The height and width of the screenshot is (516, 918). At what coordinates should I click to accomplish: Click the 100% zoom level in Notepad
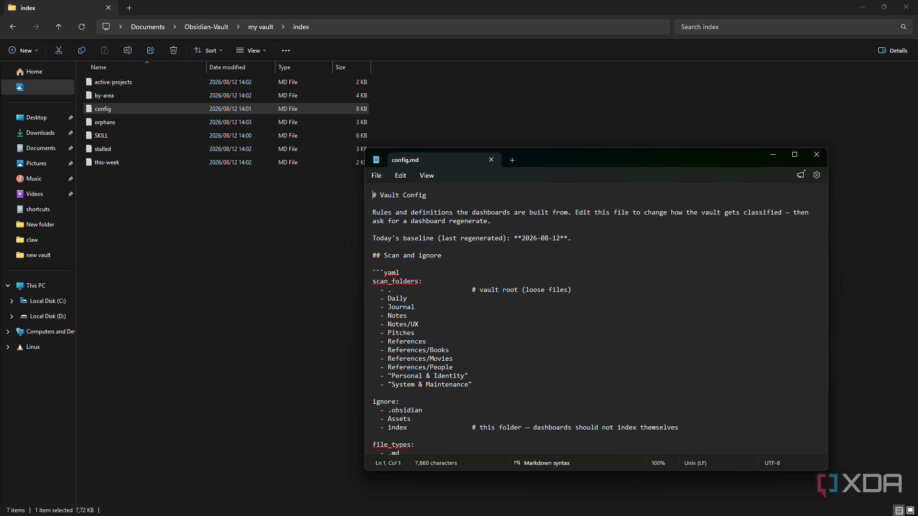pos(658,463)
